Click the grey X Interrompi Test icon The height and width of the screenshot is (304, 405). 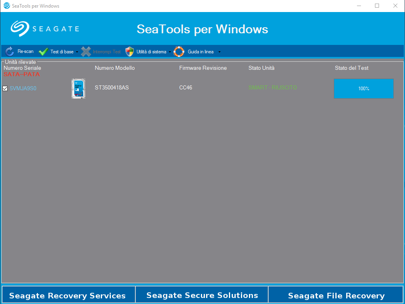[x=86, y=51]
